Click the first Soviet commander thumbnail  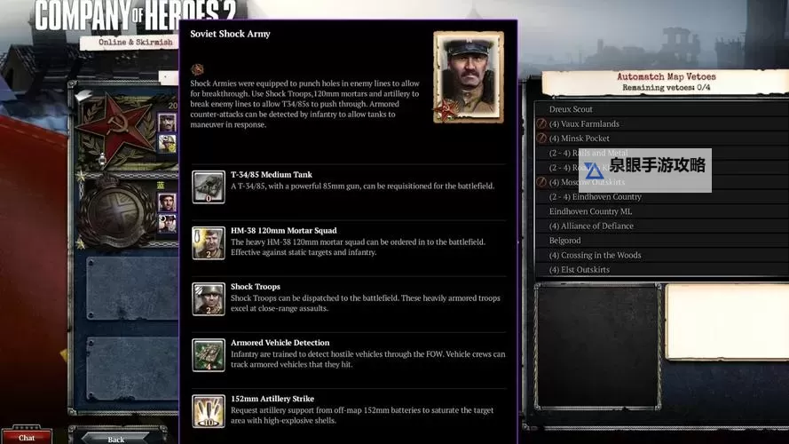pos(167,122)
